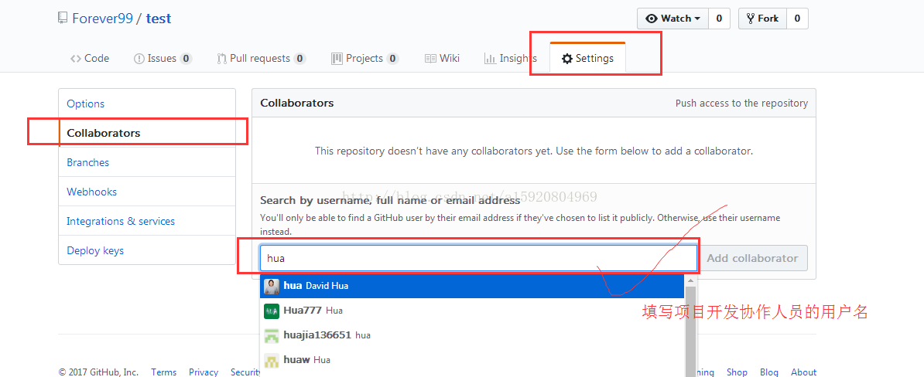Click huajia136651's identicon avatar
924x377 pixels.
(271, 336)
